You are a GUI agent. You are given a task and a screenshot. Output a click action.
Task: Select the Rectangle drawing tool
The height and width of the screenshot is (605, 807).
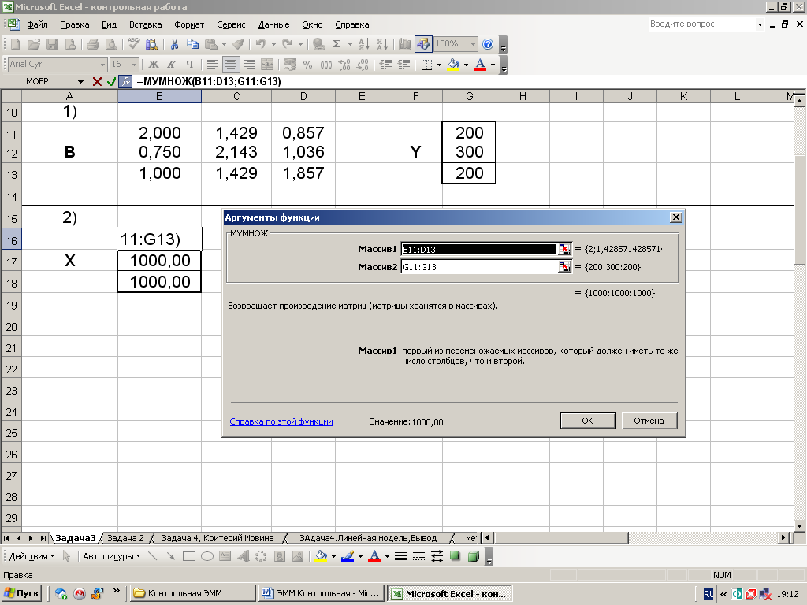pos(189,556)
